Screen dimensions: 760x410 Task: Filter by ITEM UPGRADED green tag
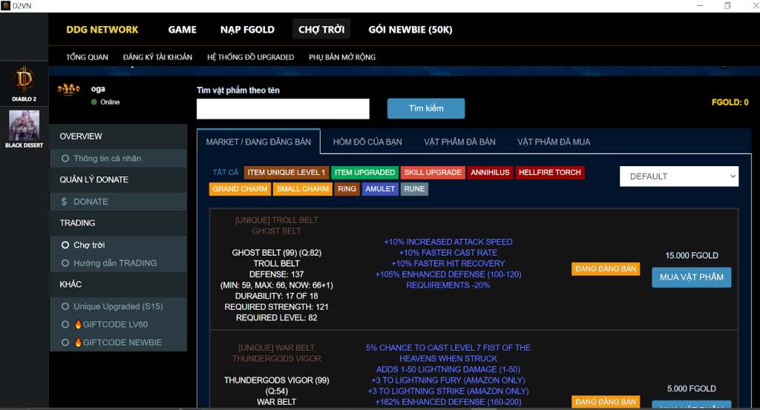(x=365, y=172)
